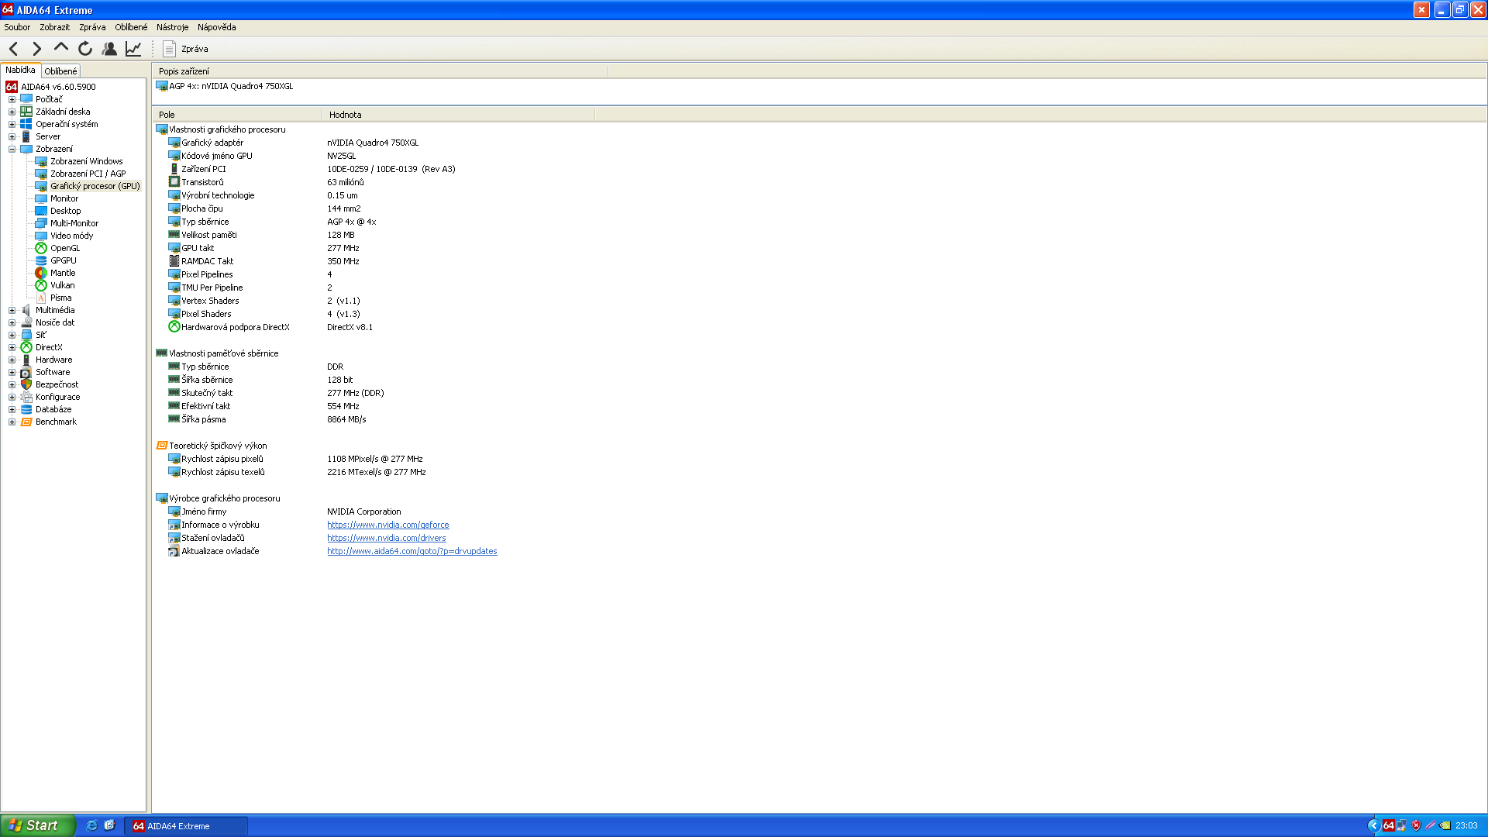The image size is (1488, 837).
Task: Click the Forward navigation arrow
Action: tap(36, 49)
